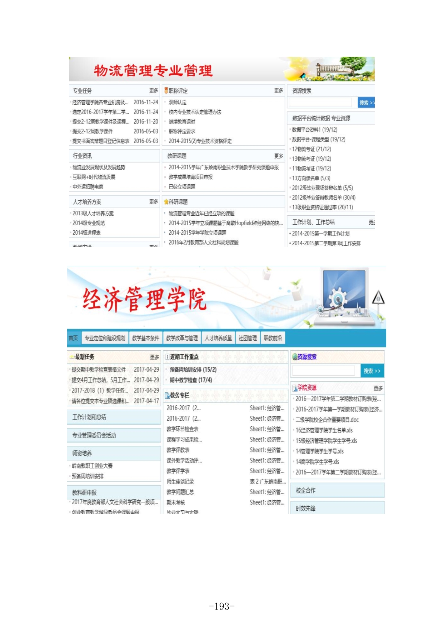The height and width of the screenshot is (626, 443).
Task: Open the 师生座谈记录 entry
Action: point(180,481)
